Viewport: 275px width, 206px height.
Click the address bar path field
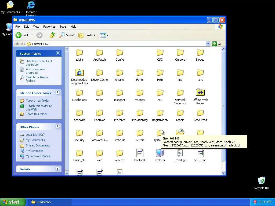tap(116, 44)
